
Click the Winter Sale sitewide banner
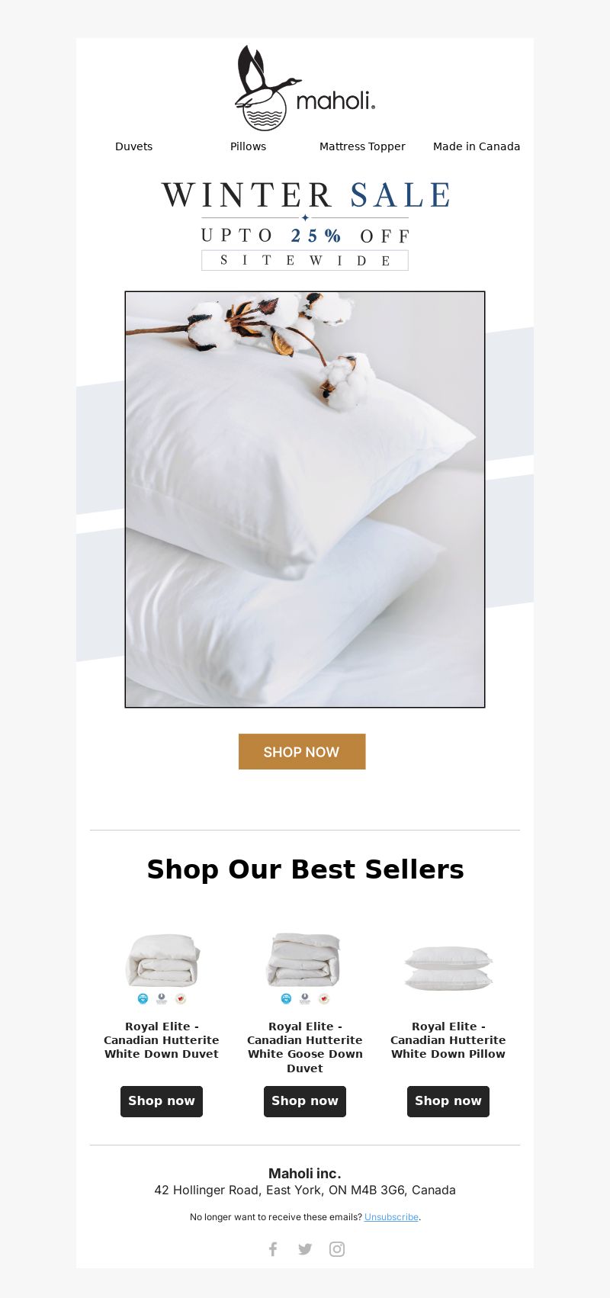click(305, 225)
